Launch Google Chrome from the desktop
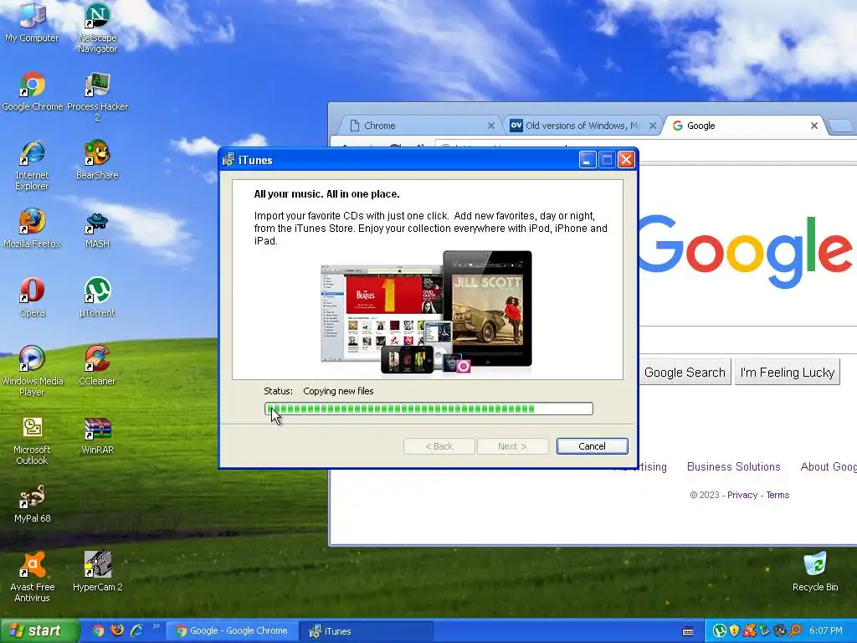Screen dimensions: 857x643 33,92
